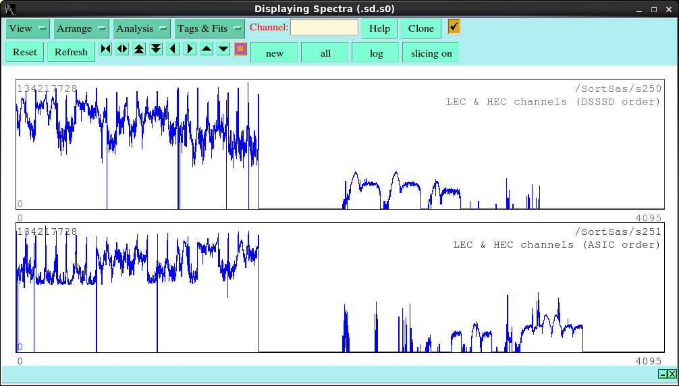This screenshot has height=386, width=679.
Task: Click the Help button
Action: [x=379, y=28]
